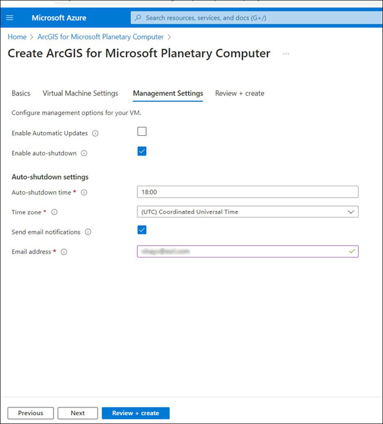Click the blue Review + create button
The width and height of the screenshot is (383, 424).
pyautogui.click(x=135, y=413)
